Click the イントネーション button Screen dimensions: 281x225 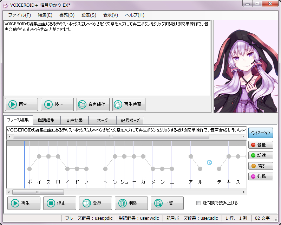tap(261, 133)
